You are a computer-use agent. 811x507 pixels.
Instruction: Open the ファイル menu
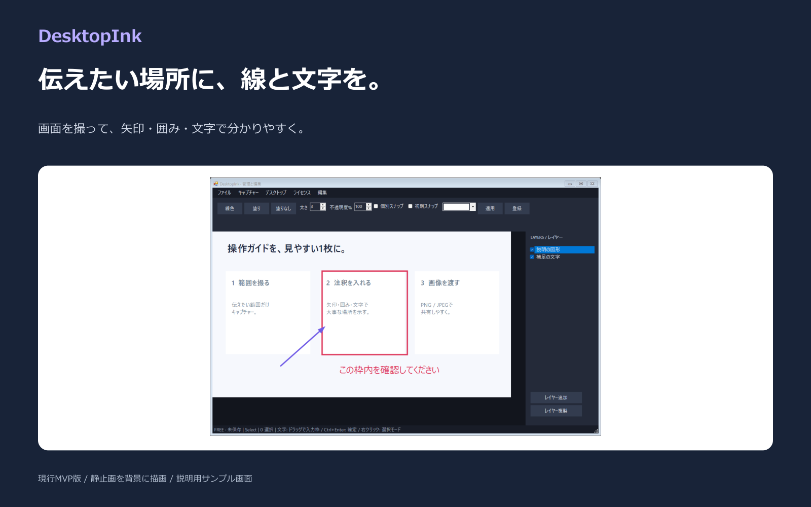pyautogui.click(x=225, y=193)
